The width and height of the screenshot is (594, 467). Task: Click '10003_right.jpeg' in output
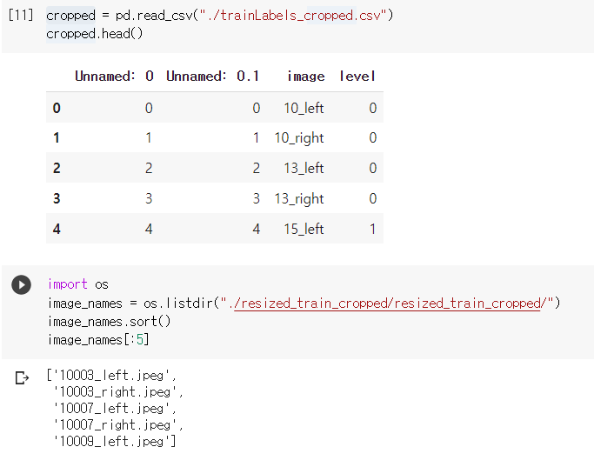(116, 391)
